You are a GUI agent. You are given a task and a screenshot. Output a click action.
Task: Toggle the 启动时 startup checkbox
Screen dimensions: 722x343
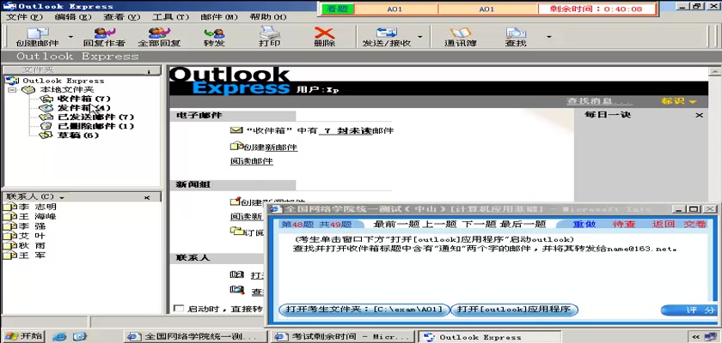178,308
